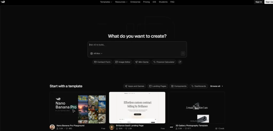
Task: Open the v0 Max model selector
Action: pos(96,54)
